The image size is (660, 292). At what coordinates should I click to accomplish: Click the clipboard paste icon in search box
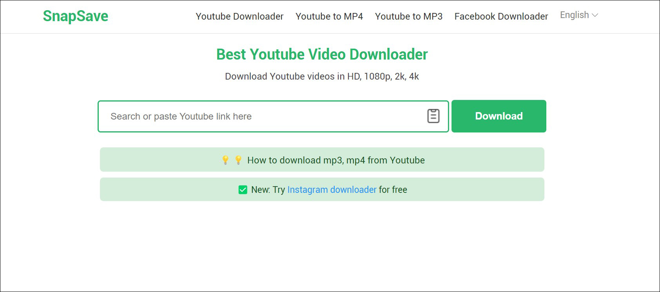tap(433, 116)
